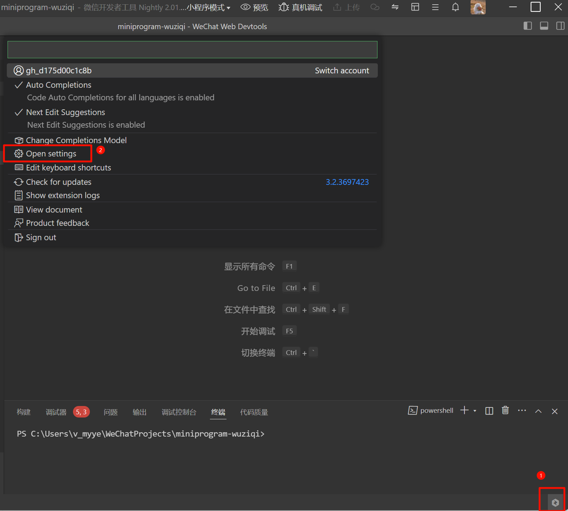Toggle Next Edit Suggestions off

click(65, 112)
